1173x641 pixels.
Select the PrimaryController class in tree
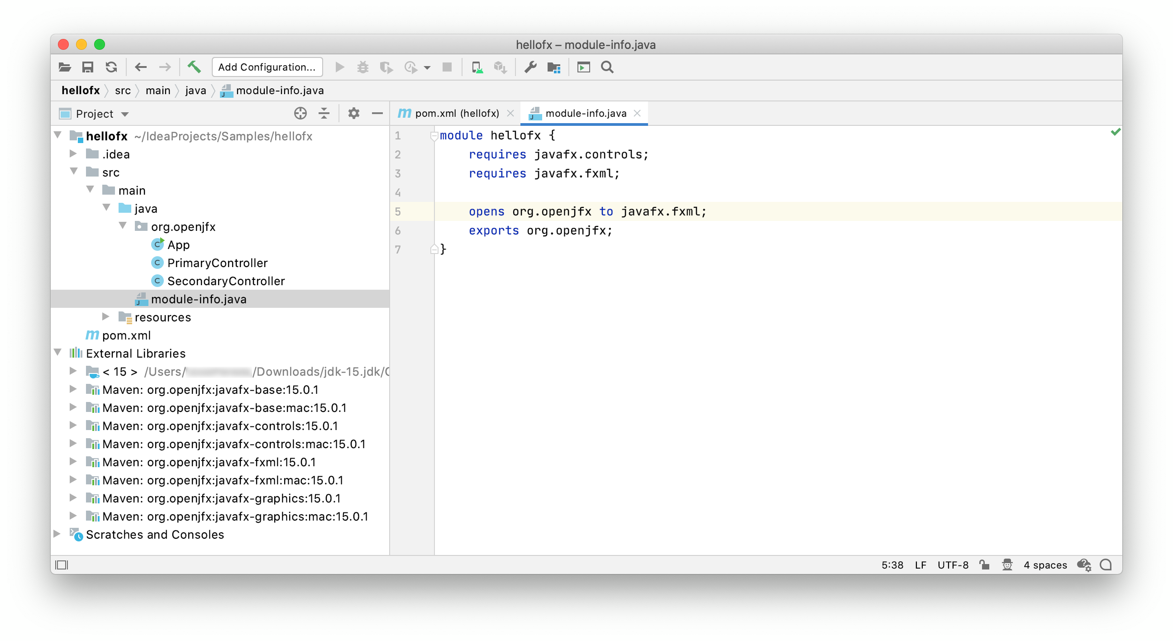tap(217, 263)
